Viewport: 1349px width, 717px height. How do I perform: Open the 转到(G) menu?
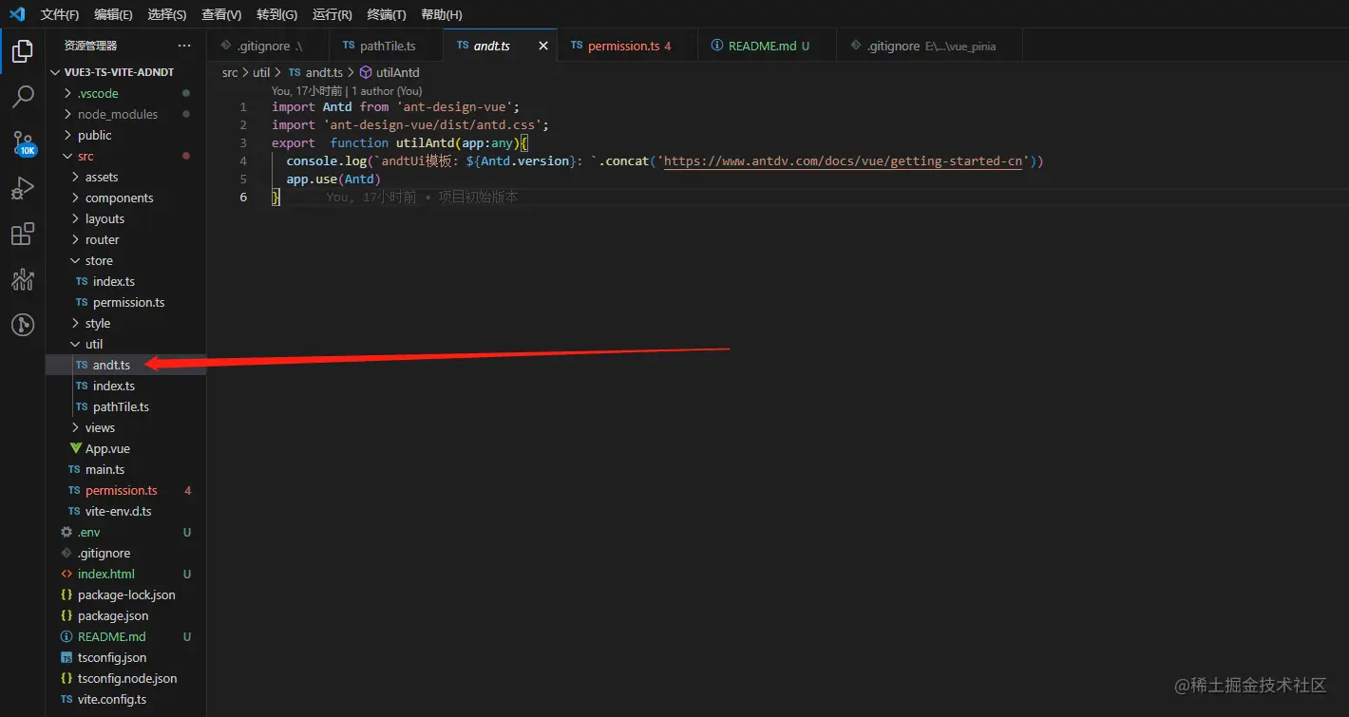276,14
